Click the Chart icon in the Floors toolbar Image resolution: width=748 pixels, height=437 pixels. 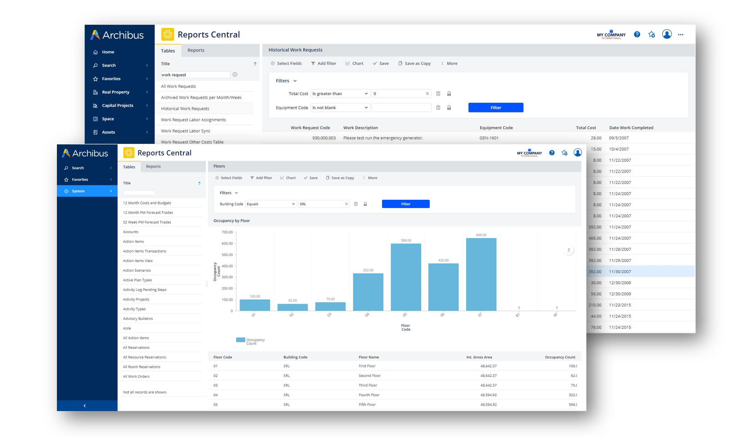point(288,178)
